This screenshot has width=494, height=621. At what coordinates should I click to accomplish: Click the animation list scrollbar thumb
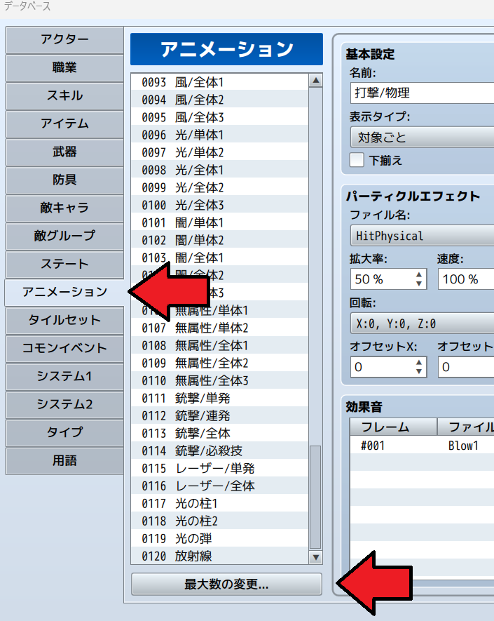coord(315,498)
